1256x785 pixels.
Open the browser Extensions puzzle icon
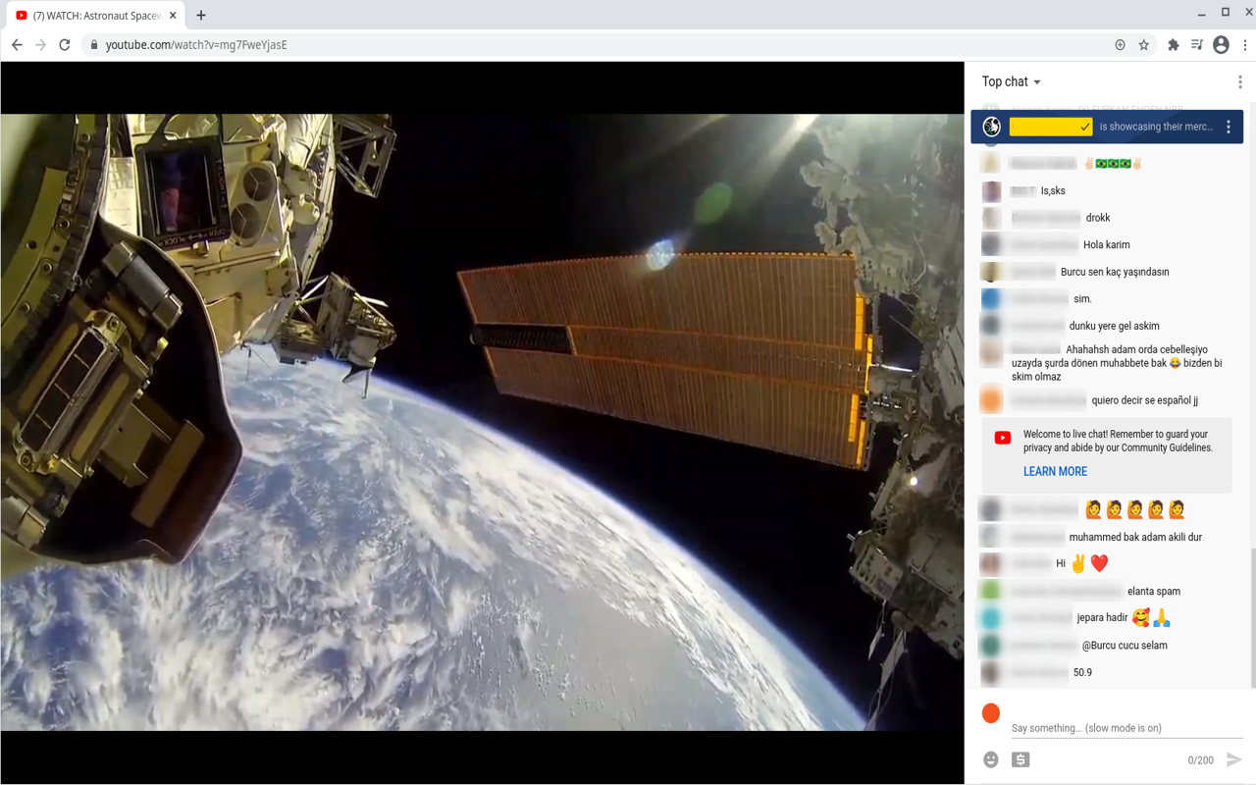(1173, 45)
